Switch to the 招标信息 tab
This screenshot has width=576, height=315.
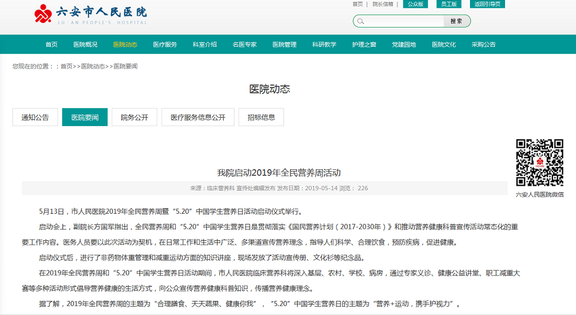point(261,117)
